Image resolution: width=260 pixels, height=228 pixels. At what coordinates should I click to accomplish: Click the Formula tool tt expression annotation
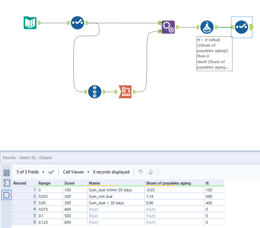[214, 53]
